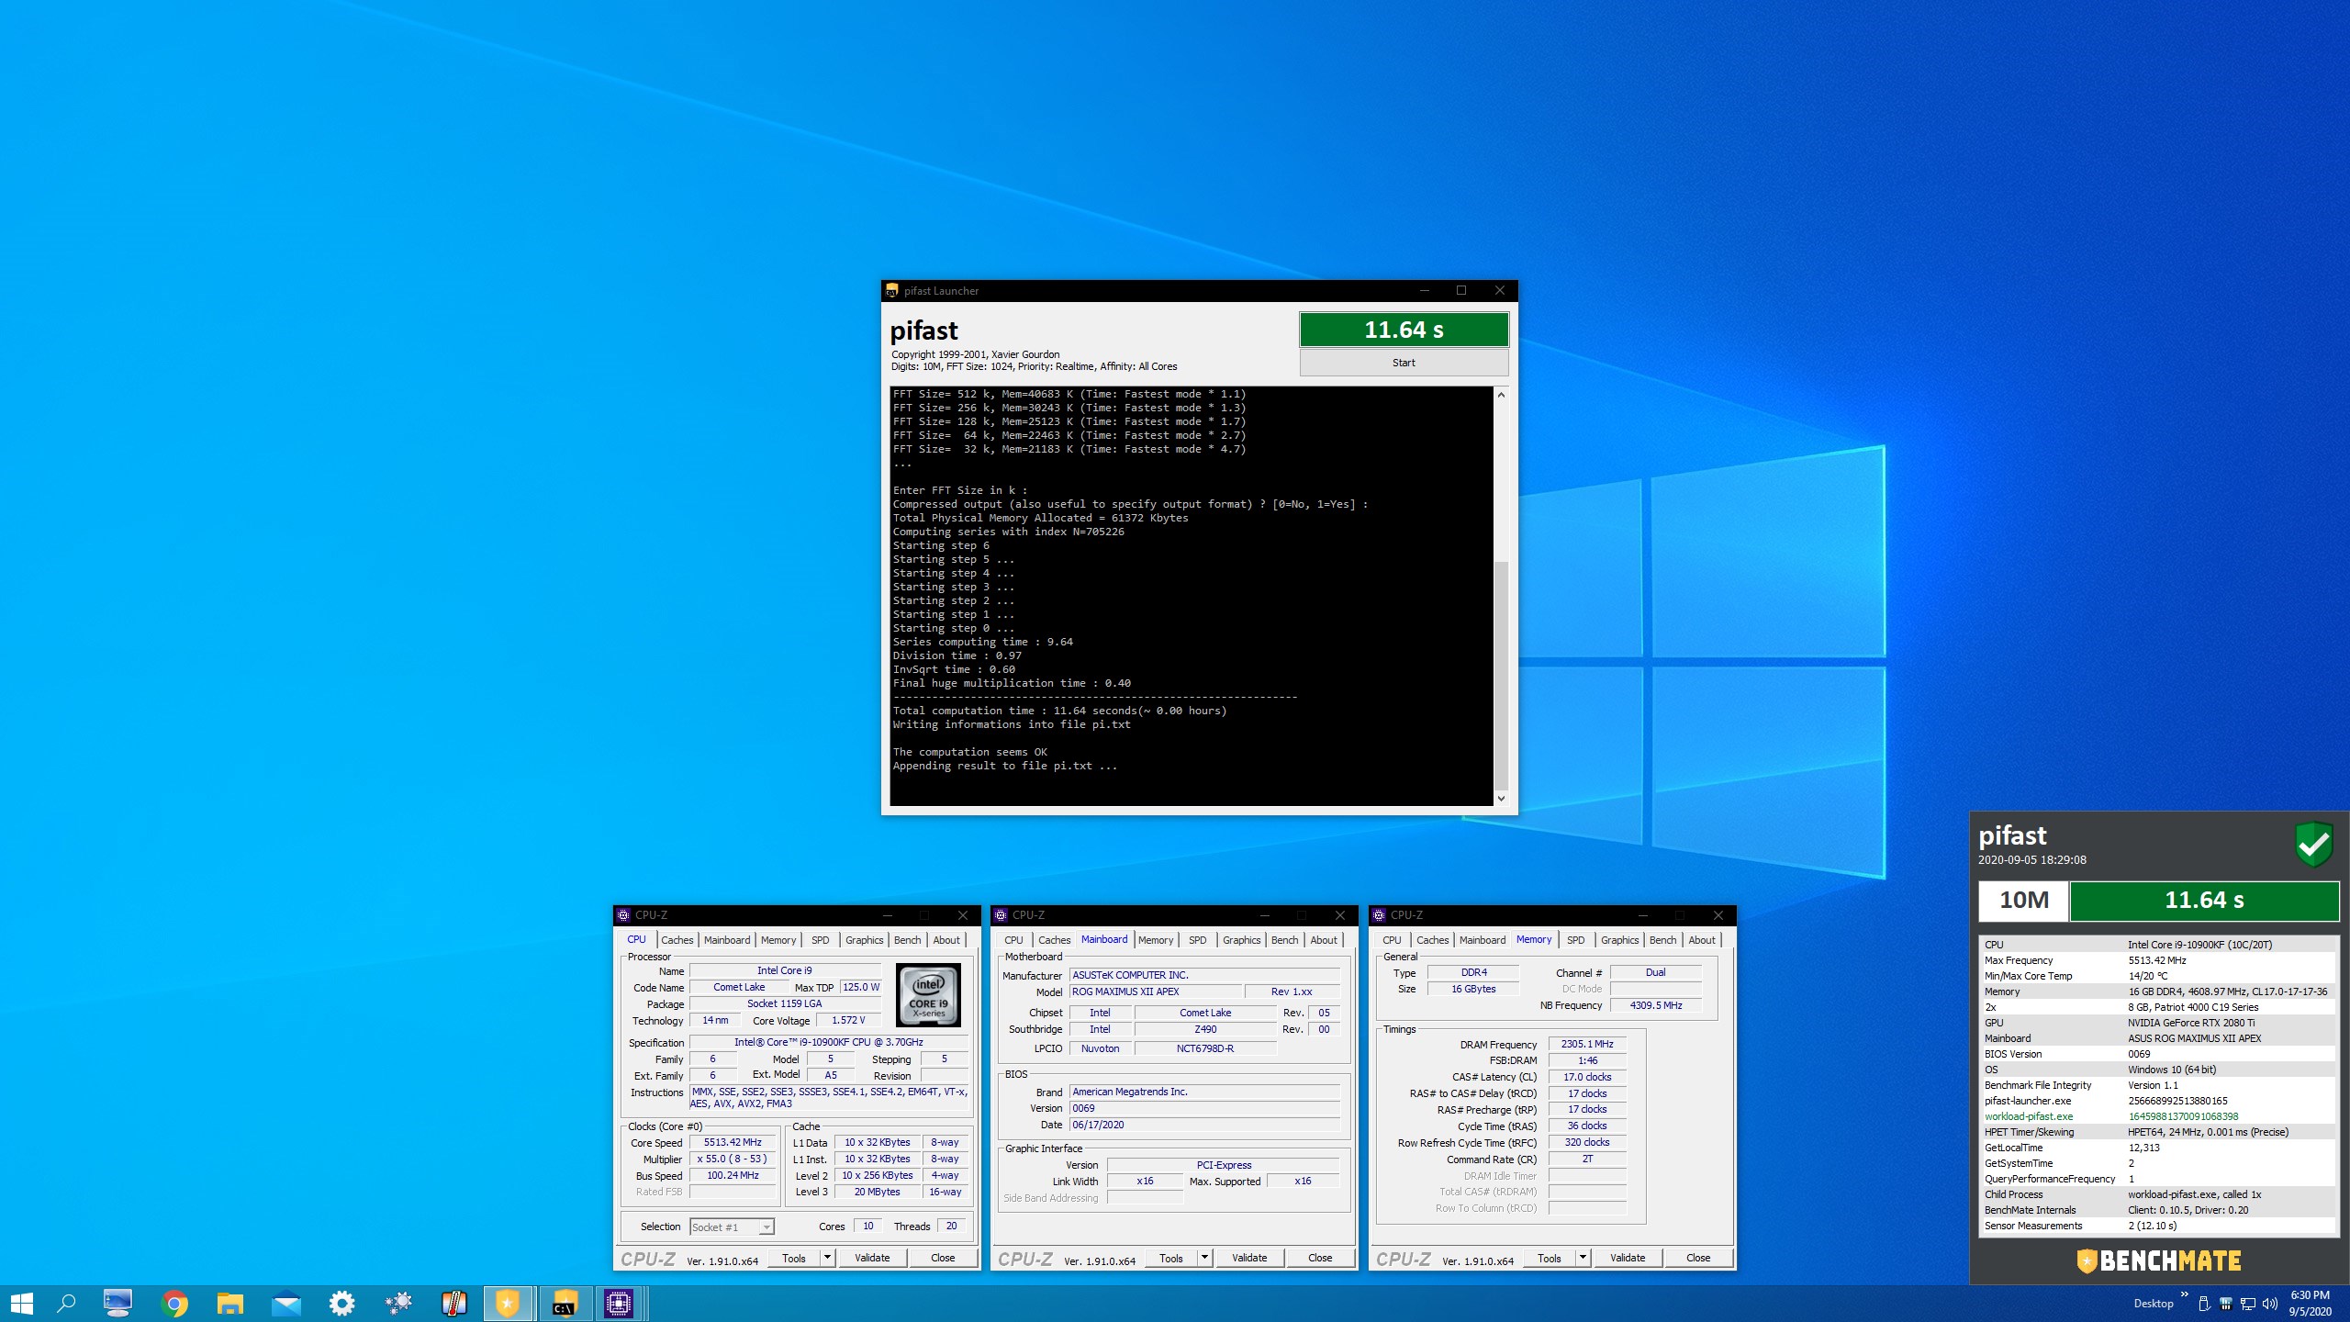
Task: Click Close button in Mainboard window
Action: click(x=1320, y=1258)
